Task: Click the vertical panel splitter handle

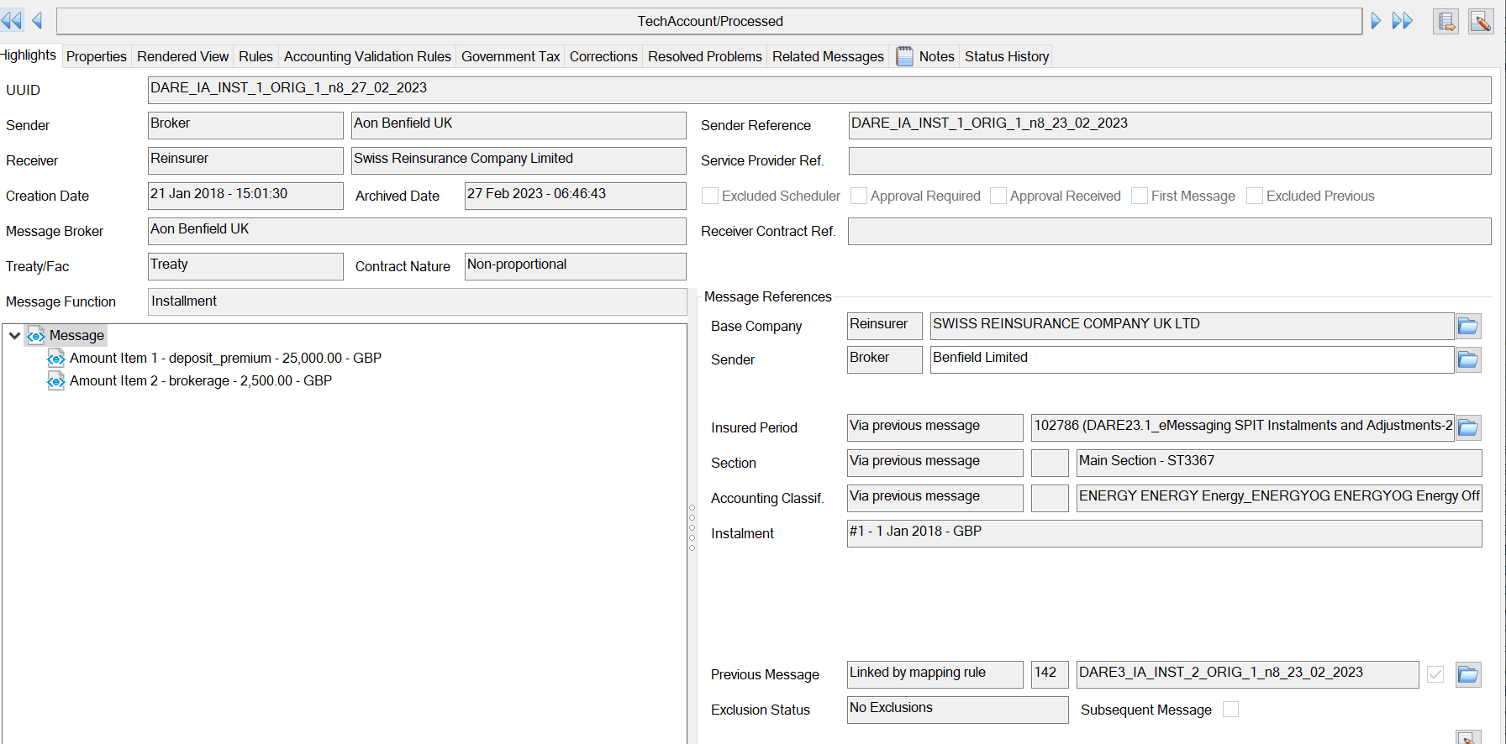Action: point(692,527)
